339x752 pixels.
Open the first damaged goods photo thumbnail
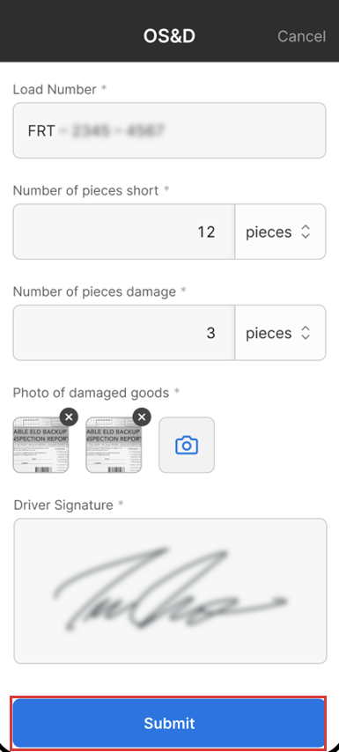pyautogui.click(x=41, y=445)
